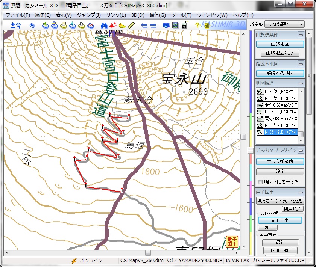The height and width of the screenshot is (267, 316).
Task: Click the map's vertical scrollbar thumb
Action: (x=243, y=137)
